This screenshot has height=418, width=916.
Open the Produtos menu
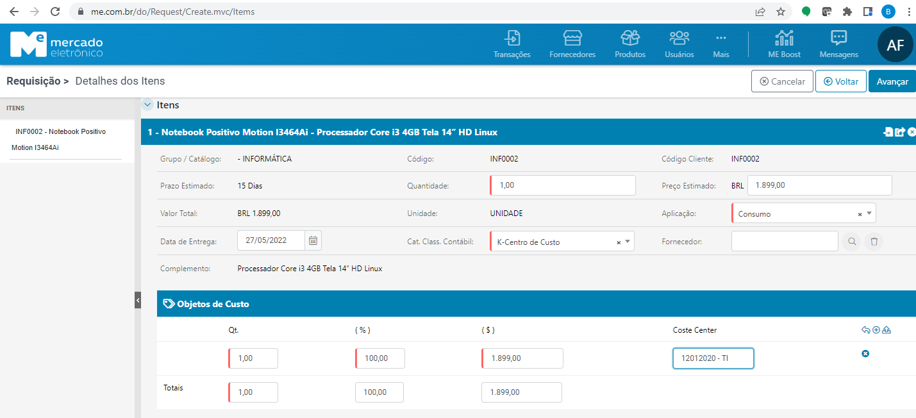click(x=630, y=44)
